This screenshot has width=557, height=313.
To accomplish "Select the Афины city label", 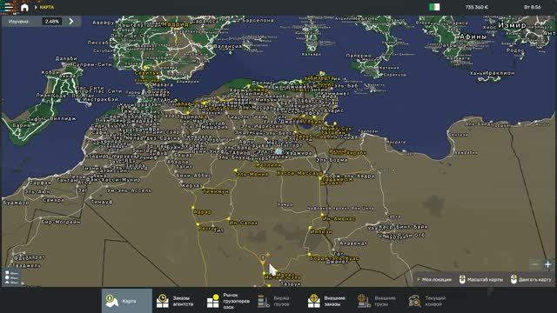I will tap(473, 37).
